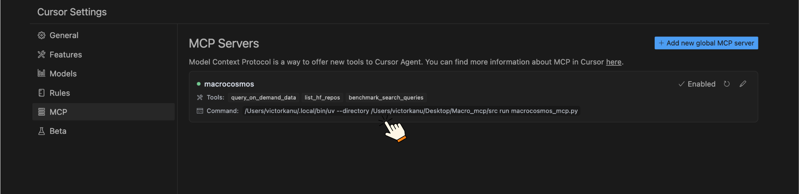Click the Tools wrench icon

pos(200,98)
